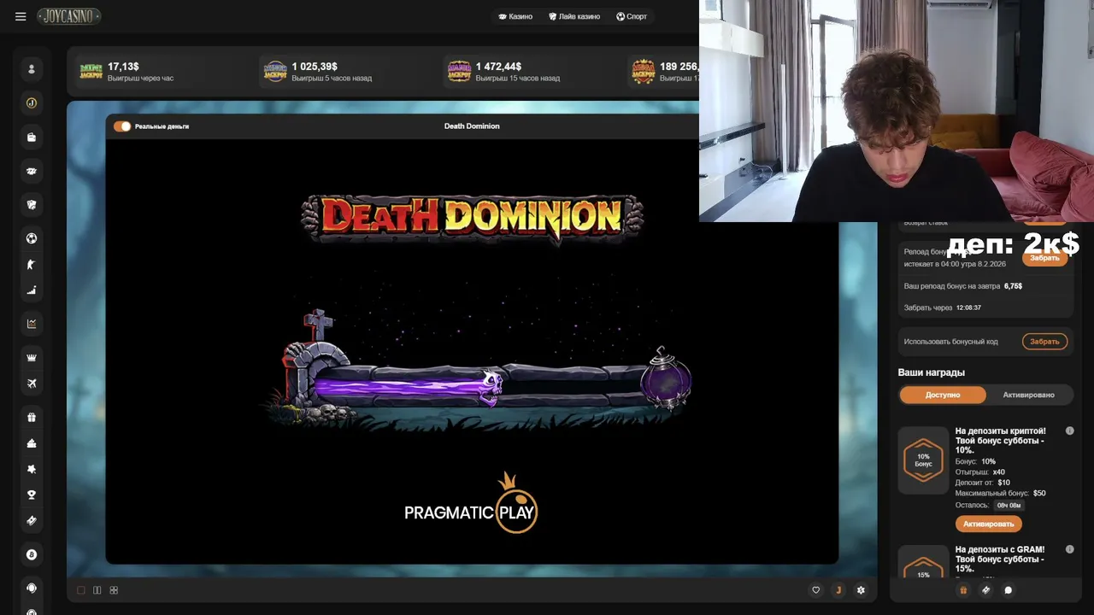Select the airplane icon in the sidebar

point(32,384)
